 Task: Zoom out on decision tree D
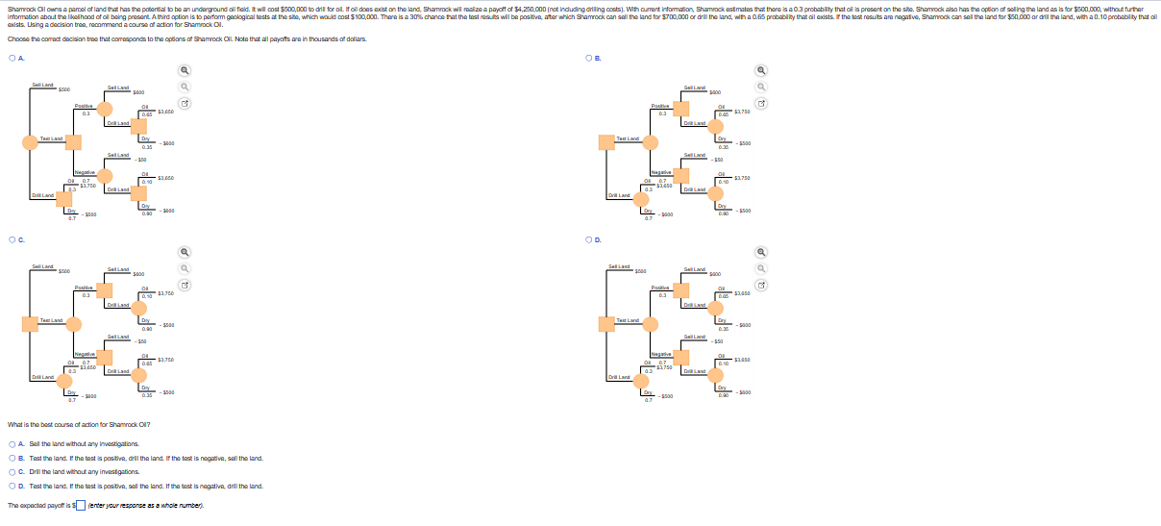click(762, 269)
